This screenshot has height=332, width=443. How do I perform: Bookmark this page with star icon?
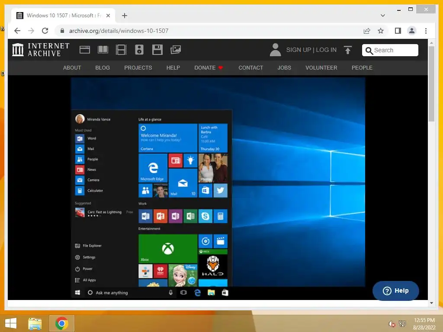pyautogui.click(x=381, y=31)
